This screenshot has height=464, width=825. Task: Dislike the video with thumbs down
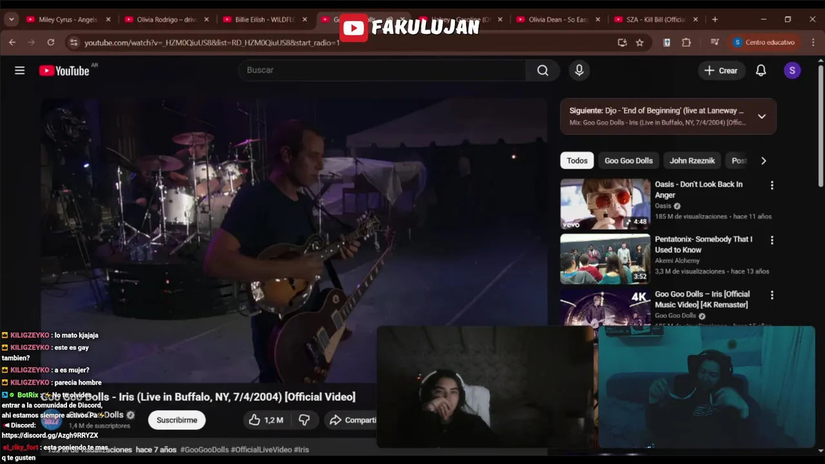point(304,420)
